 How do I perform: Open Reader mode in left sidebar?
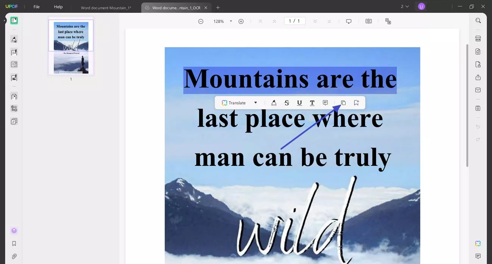pyautogui.click(x=14, y=20)
